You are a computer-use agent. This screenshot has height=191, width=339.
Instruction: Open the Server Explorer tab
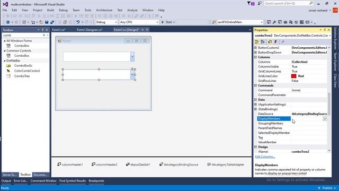click(x=10, y=175)
